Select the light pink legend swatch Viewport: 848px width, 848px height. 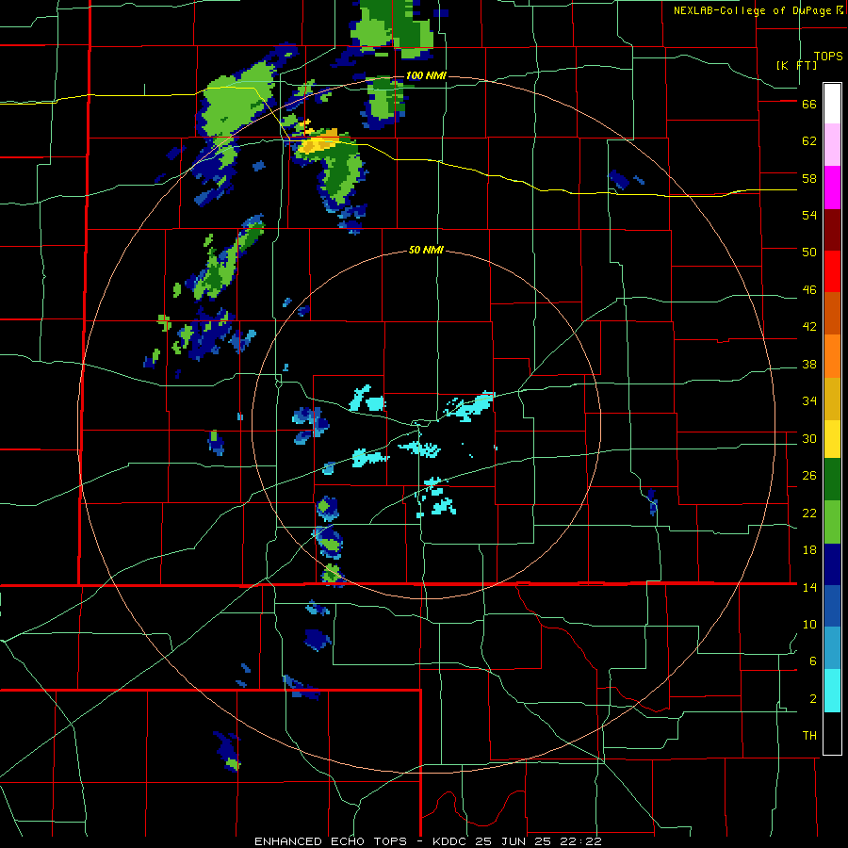coord(832,144)
